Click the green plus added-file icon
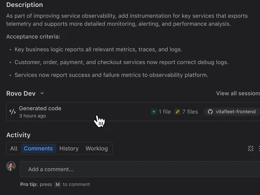 (x=154, y=112)
